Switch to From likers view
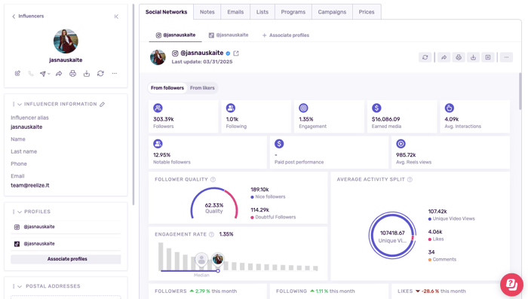This screenshot has width=528, height=299. (x=202, y=88)
